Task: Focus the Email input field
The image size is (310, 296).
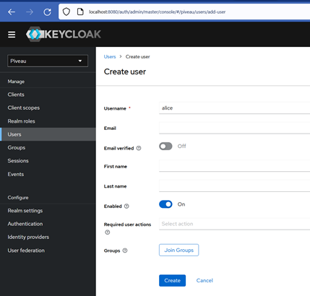Action: [x=234, y=128]
